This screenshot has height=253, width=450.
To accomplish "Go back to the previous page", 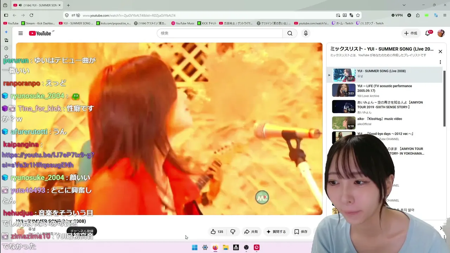I will pyautogui.click(x=14, y=15).
